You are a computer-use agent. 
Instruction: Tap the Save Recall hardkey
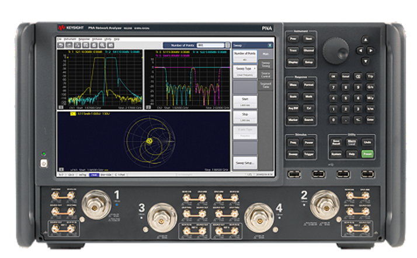tap(336, 142)
